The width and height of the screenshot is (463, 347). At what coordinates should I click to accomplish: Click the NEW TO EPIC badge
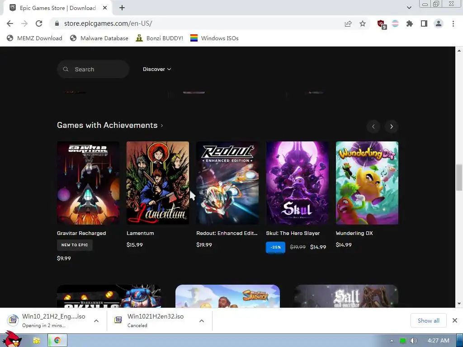point(75,245)
